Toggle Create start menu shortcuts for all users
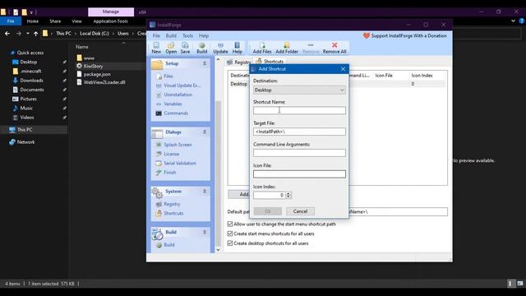The height and width of the screenshot is (296, 526). [x=230, y=234]
